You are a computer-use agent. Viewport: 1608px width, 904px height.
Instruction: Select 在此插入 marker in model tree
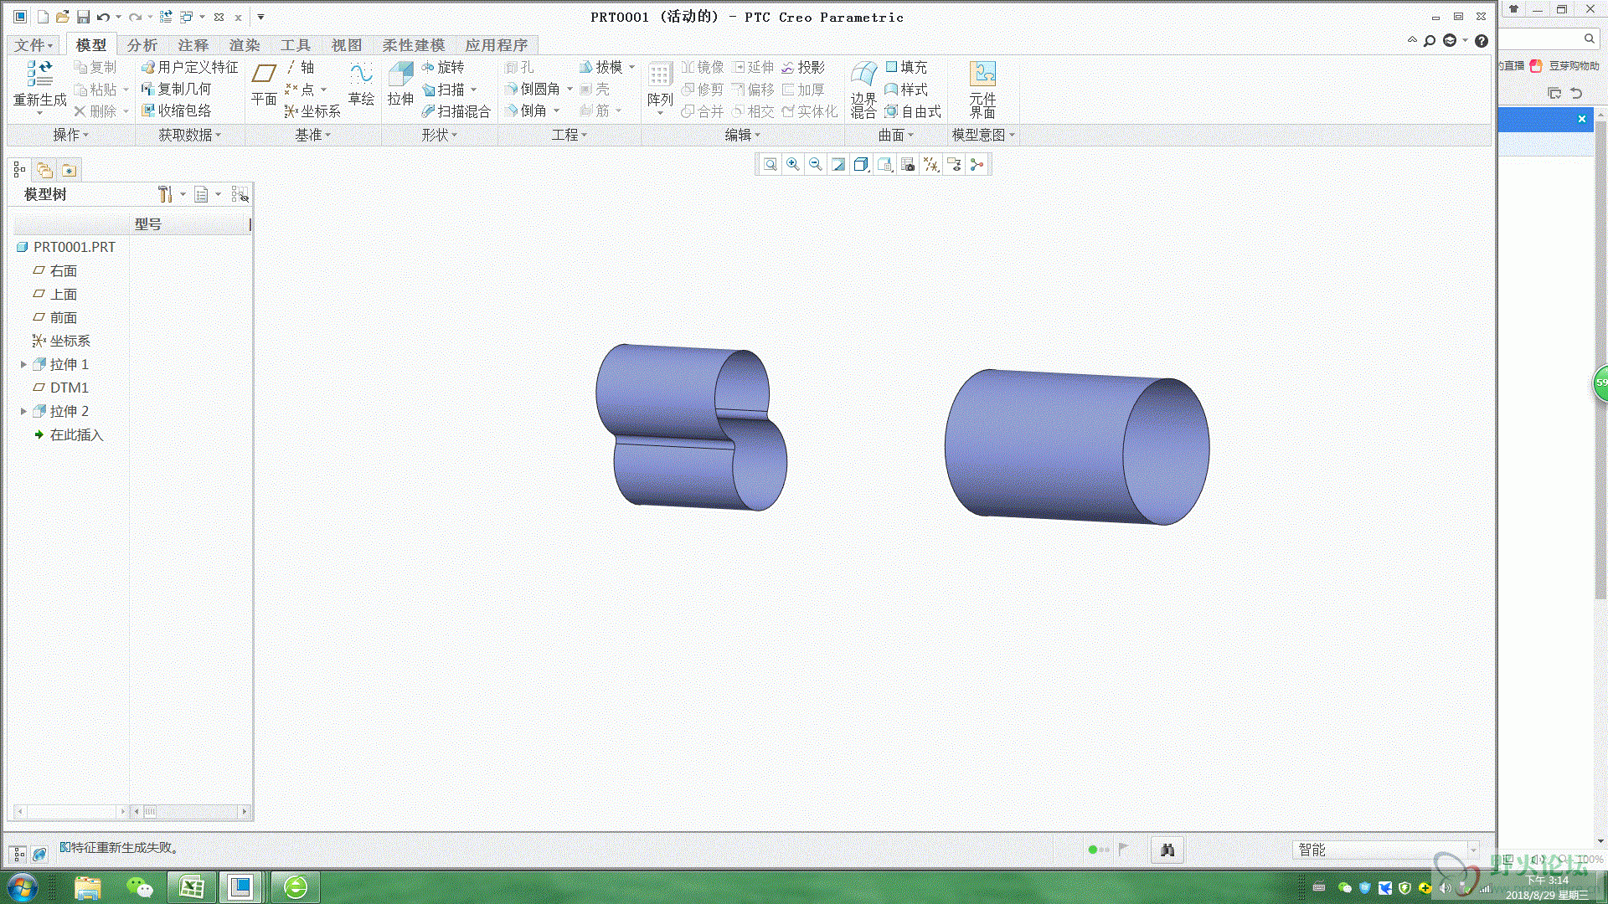(69, 434)
